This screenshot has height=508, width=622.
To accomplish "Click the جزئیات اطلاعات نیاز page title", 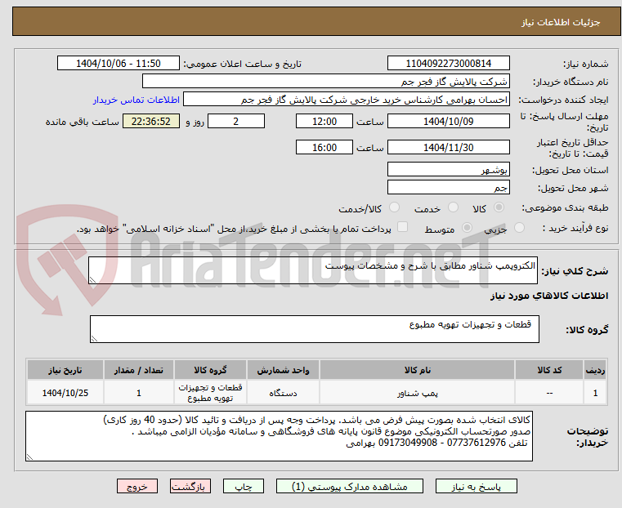I will point(561,22).
